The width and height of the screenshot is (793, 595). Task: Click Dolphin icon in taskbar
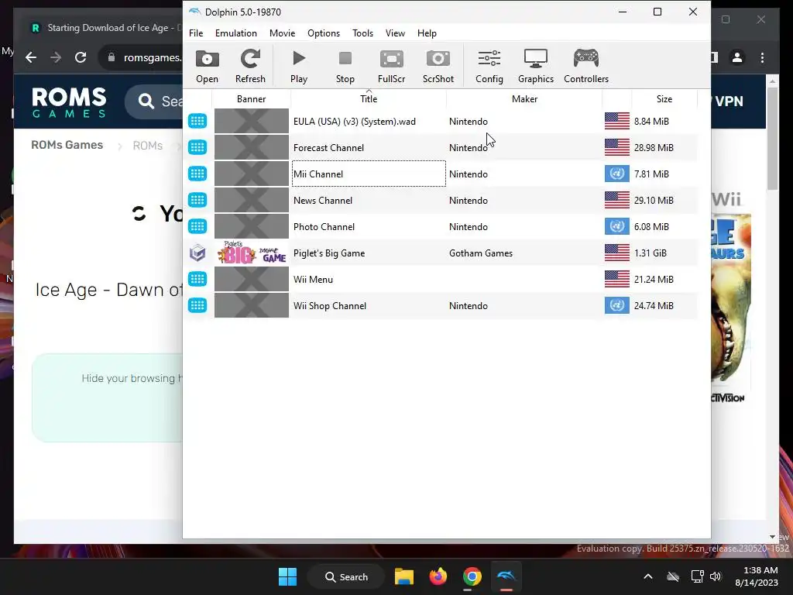click(x=506, y=576)
